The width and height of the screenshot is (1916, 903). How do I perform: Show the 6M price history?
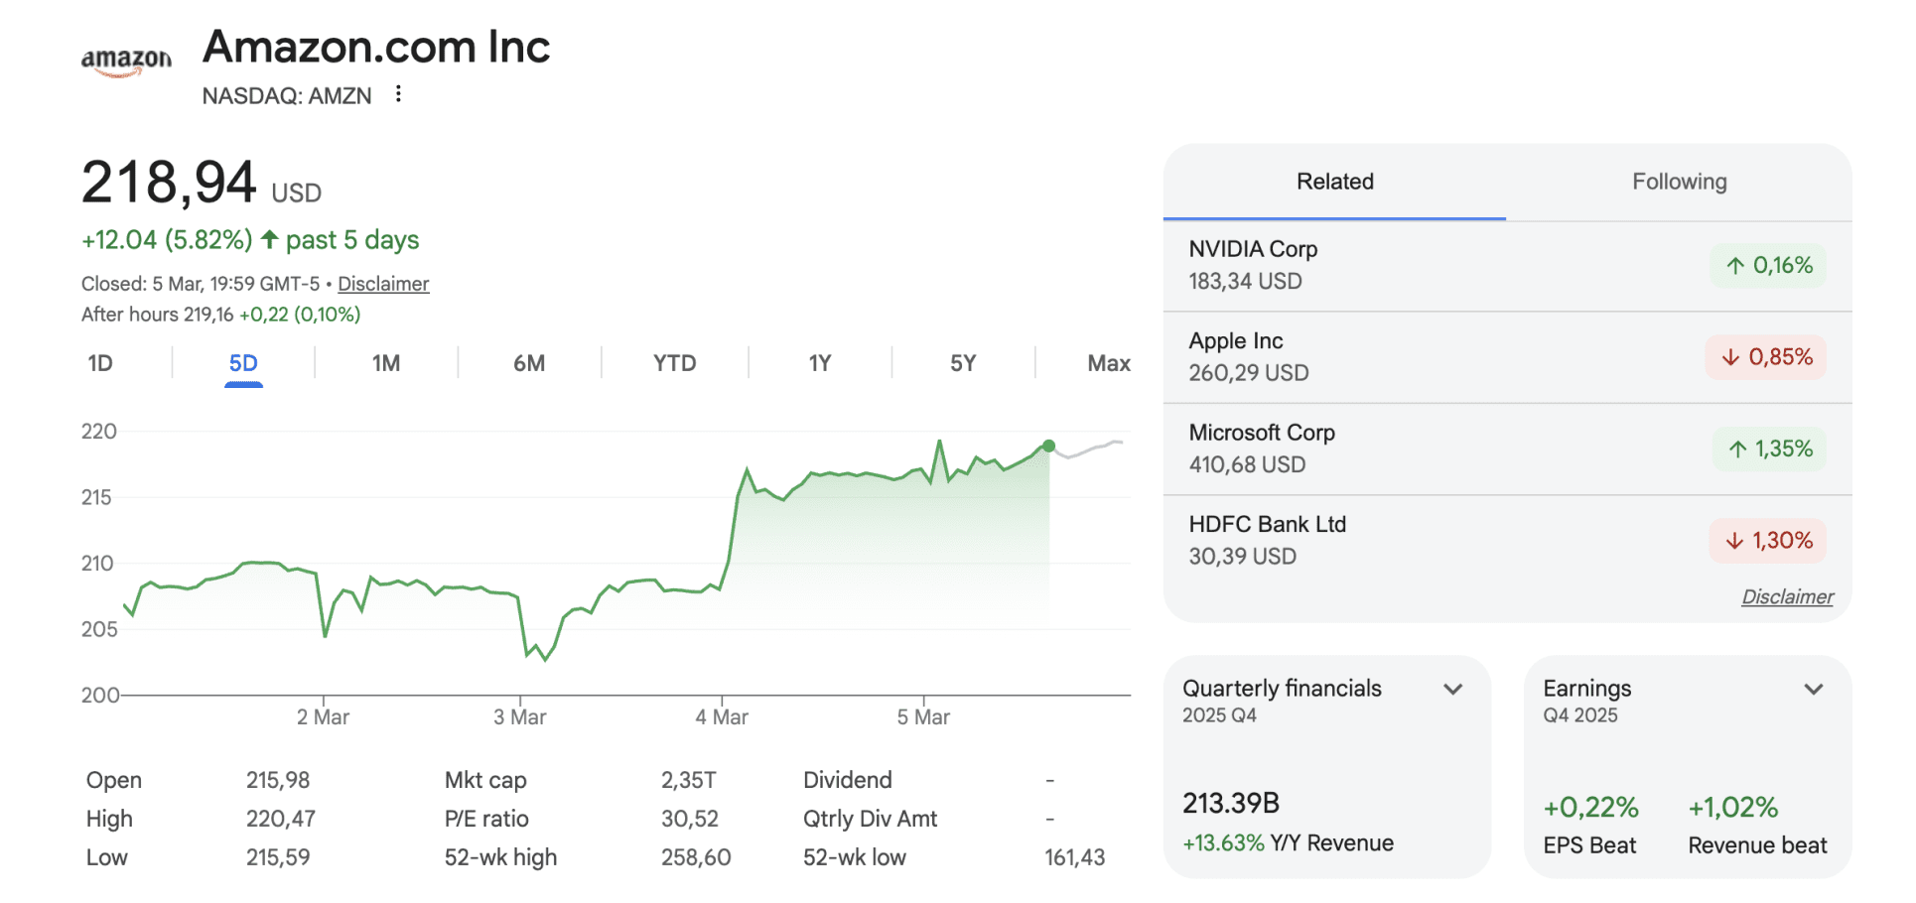(529, 363)
